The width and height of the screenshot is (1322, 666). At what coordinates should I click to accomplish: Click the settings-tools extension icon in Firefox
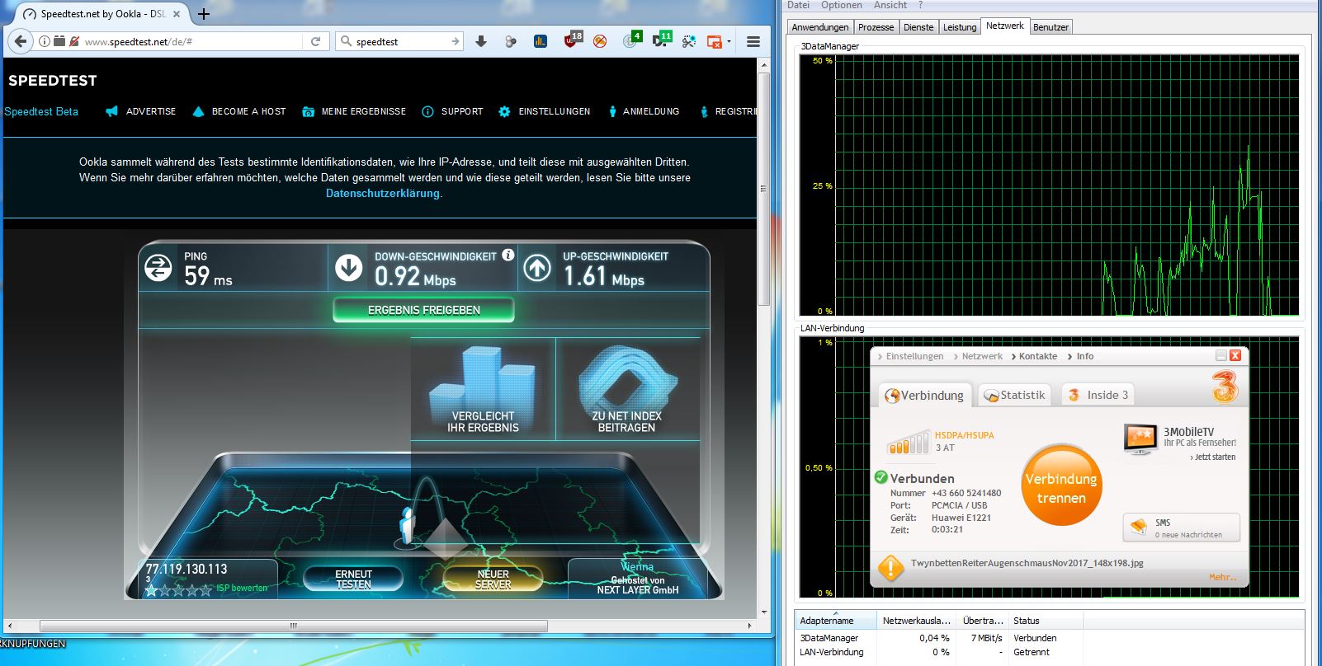tap(689, 41)
